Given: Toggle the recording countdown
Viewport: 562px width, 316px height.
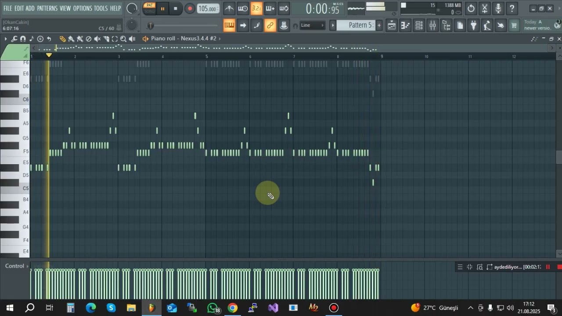Looking at the screenshot, I should (x=256, y=8).
